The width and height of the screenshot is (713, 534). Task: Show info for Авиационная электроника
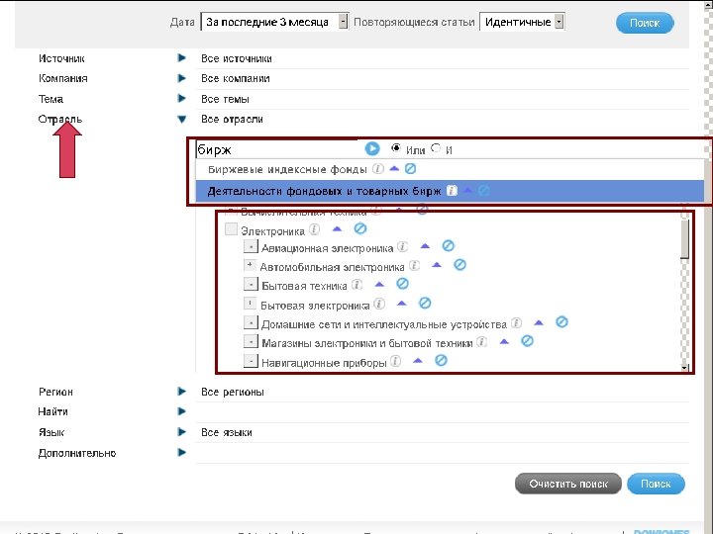402,246
